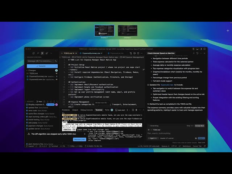
Task: Click the errors and warnings status indicator
Action: pyautogui.click(x=43, y=146)
